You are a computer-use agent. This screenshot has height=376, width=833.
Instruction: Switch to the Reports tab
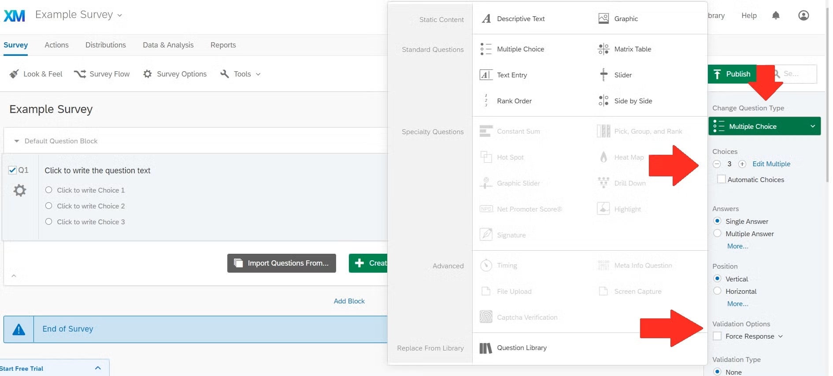pyautogui.click(x=223, y=45)
